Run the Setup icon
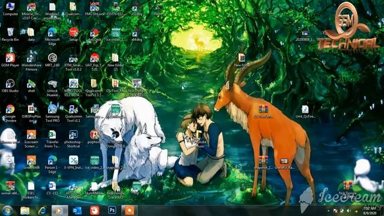384x216 pixels. click(73, 35)
